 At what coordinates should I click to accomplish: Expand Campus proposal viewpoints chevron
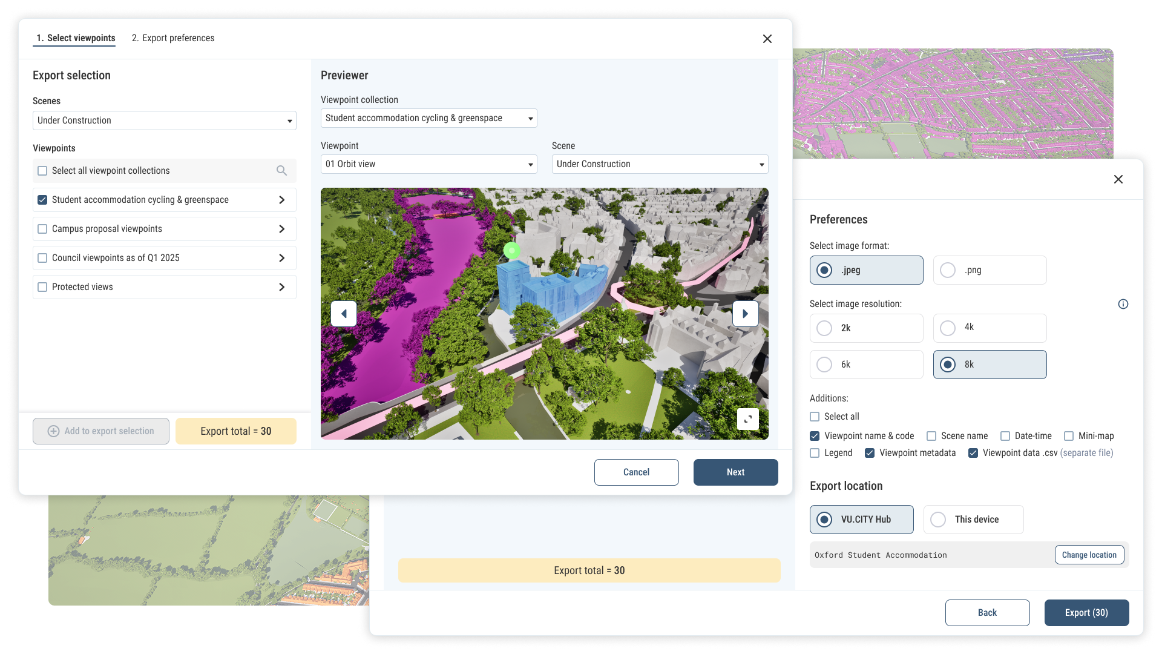(x=281, y=229)
